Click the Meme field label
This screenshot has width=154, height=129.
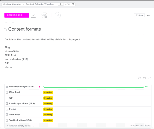[x=13, y=109]
